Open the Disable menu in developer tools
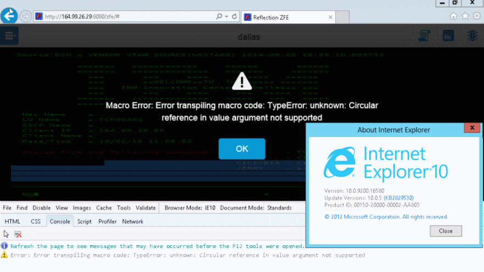The width and height of the screenshot is (484, 272). pos(42,208)
